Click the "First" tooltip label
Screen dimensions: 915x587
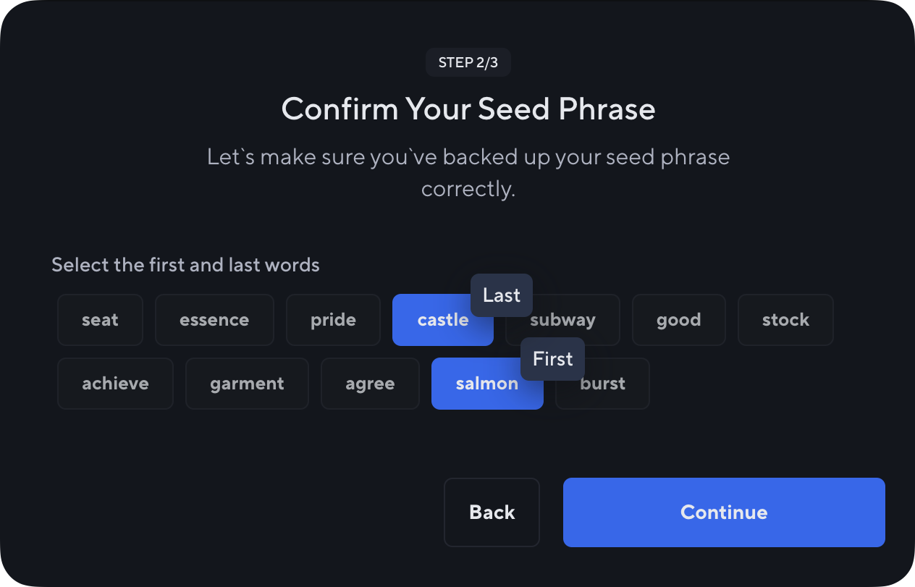coord(552,359)
